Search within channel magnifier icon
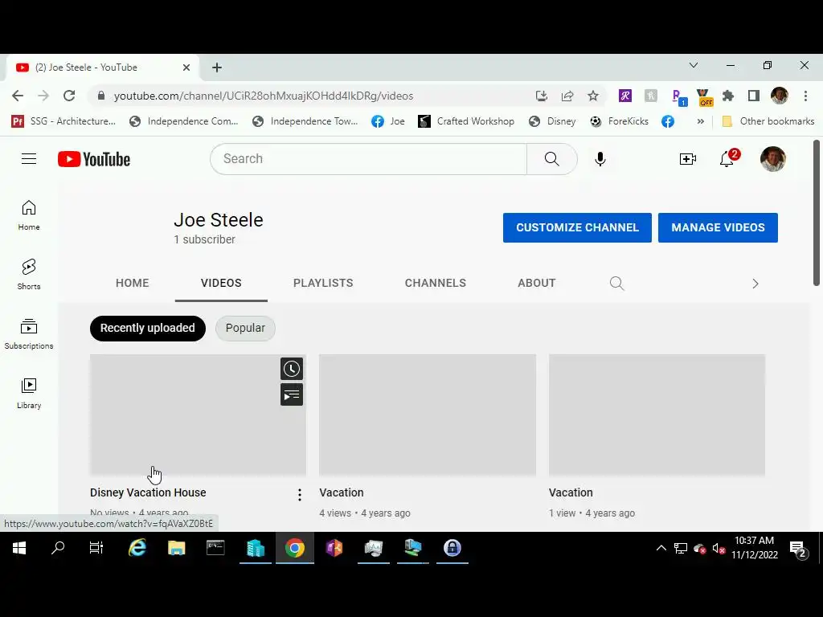The image size is (823, 617). 616,284
